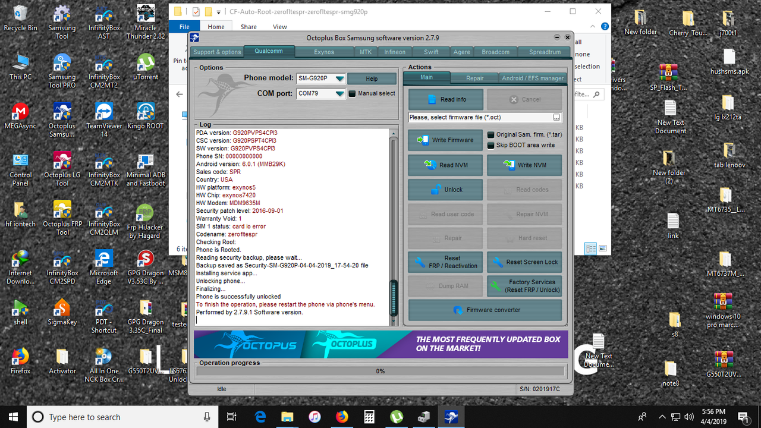761x428 pixels.
Task: Open the Windows Start menu
Action: [x=13, y=417]
